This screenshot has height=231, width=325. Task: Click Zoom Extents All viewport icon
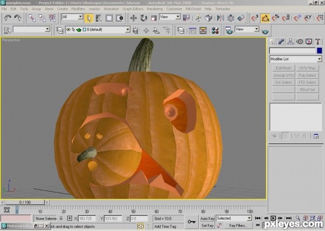(320, 218)
